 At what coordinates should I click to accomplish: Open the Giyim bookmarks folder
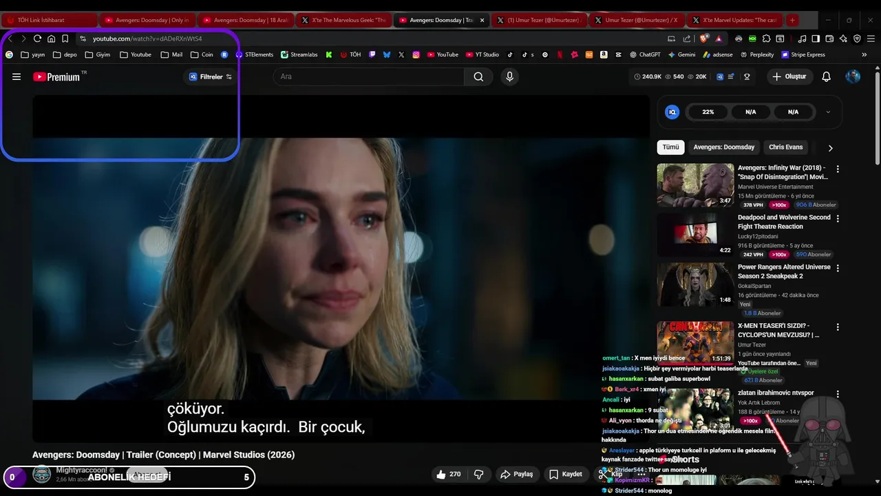coord(97,54)
